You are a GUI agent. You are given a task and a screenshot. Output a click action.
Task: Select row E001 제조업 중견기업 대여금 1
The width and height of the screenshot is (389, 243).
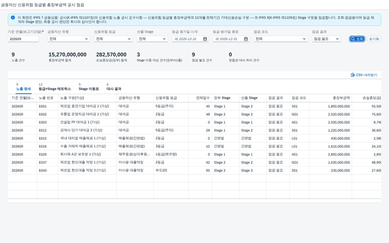pyautogui.click(x=194, y=106)
